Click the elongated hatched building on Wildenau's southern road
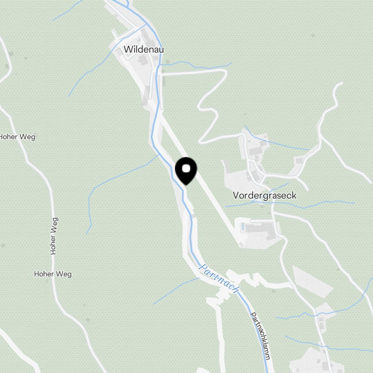This screenshot has width=373, height=373. (146, 95)
